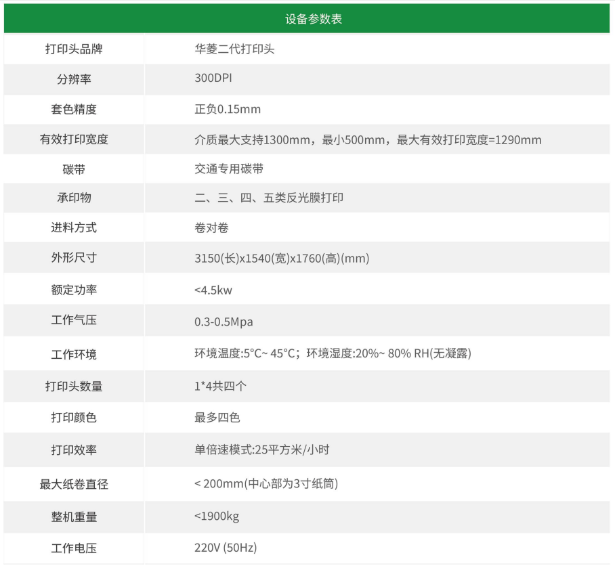Viewport: 615px width, 570px height.
Task: Select the 卷对卷 feed method value
Action: coord(211,227)
